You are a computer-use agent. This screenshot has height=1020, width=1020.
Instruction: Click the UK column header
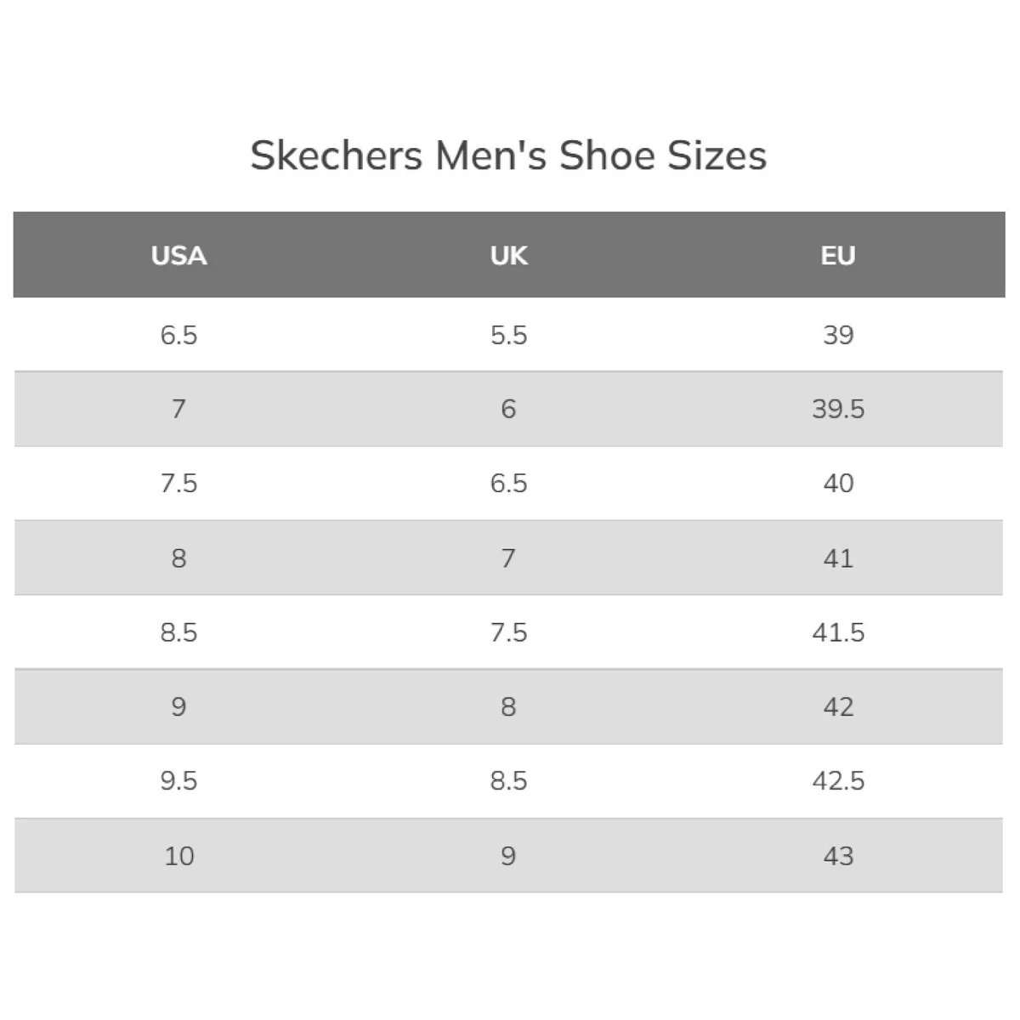(x=508, y=256)
